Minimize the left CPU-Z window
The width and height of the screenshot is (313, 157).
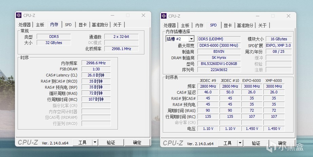[112, 15]
